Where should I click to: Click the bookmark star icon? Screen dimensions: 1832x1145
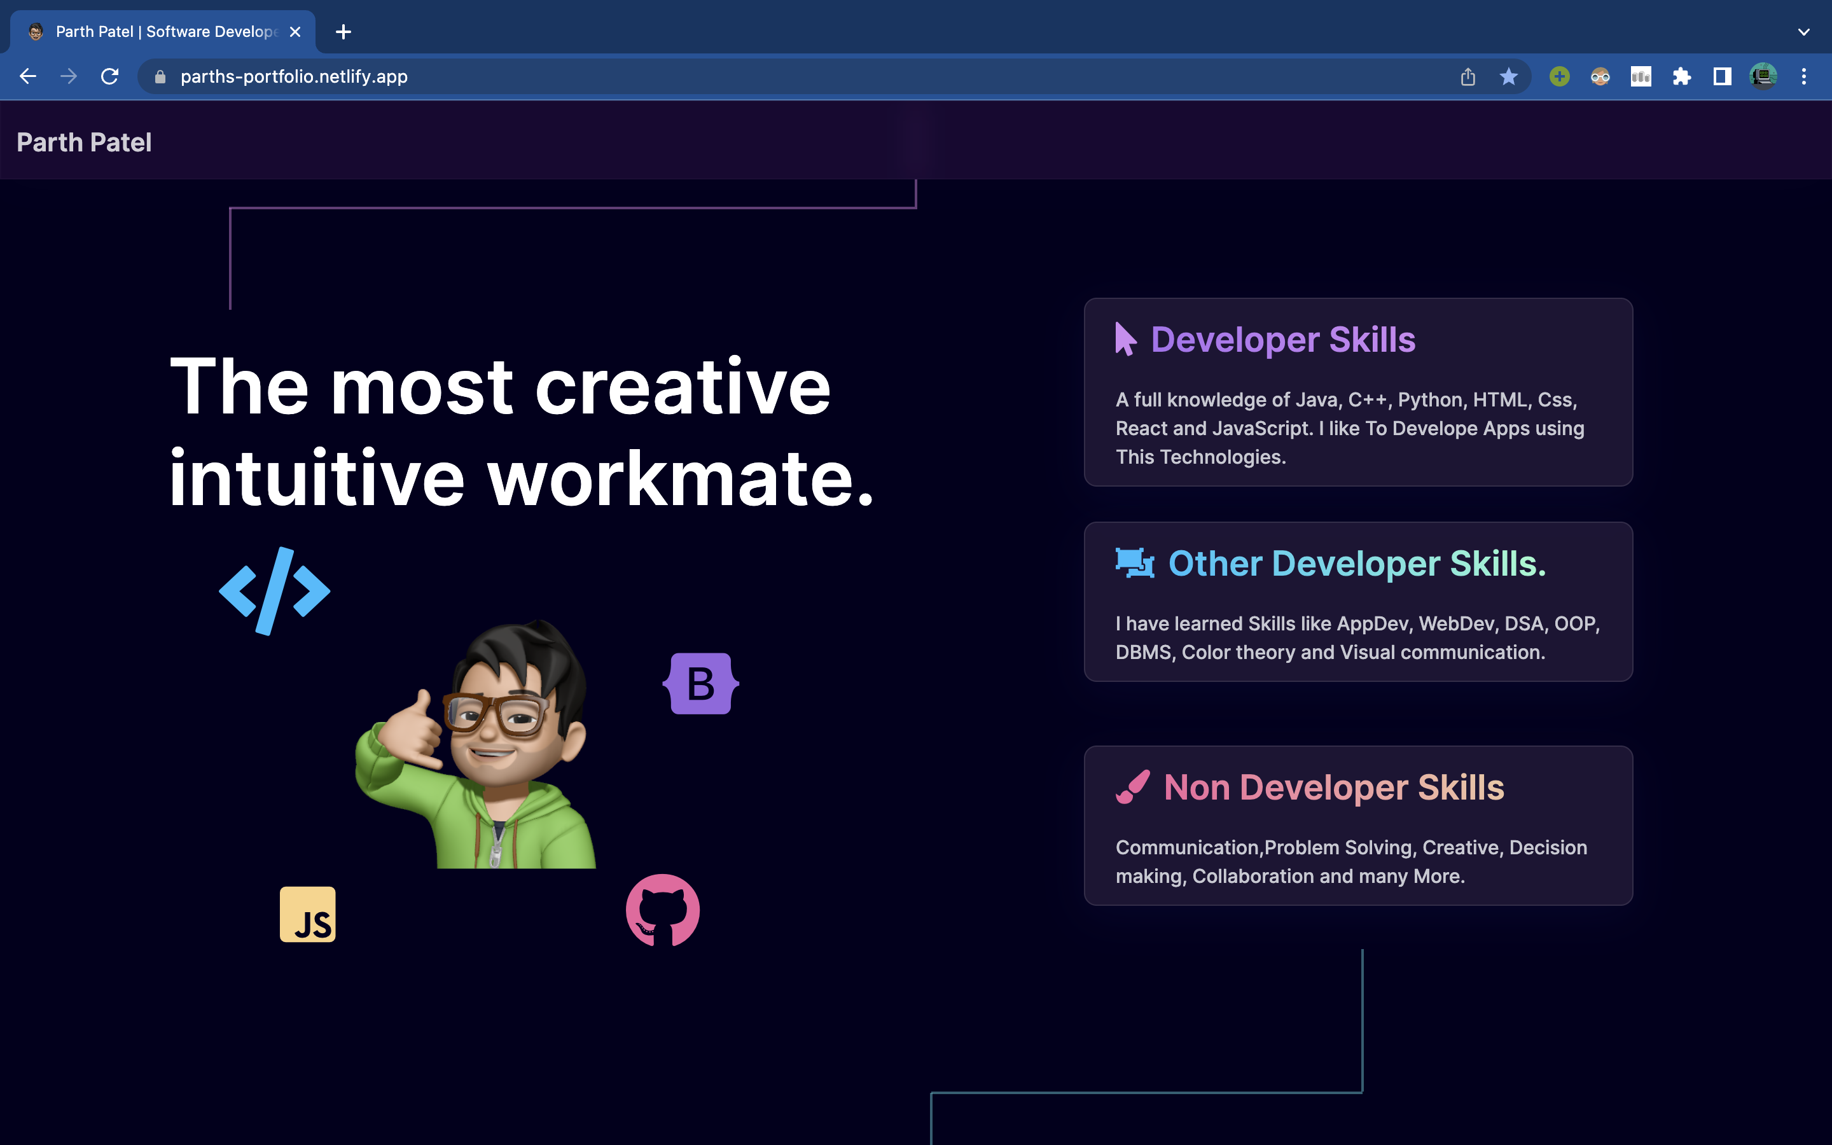(1509, 76)
